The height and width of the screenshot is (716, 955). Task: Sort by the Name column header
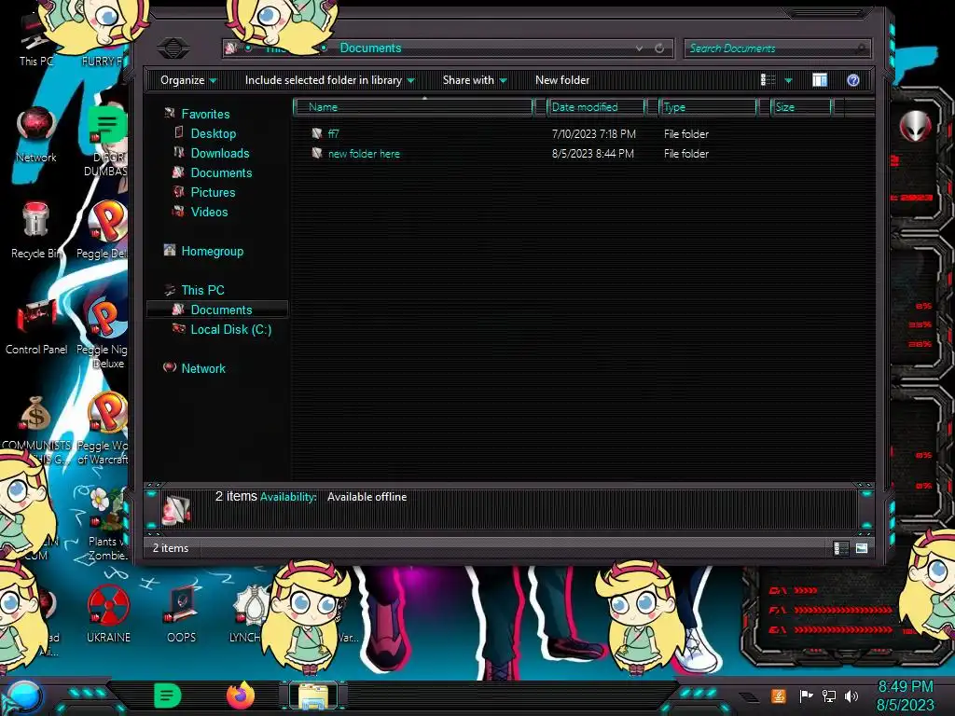coord(413,107)
